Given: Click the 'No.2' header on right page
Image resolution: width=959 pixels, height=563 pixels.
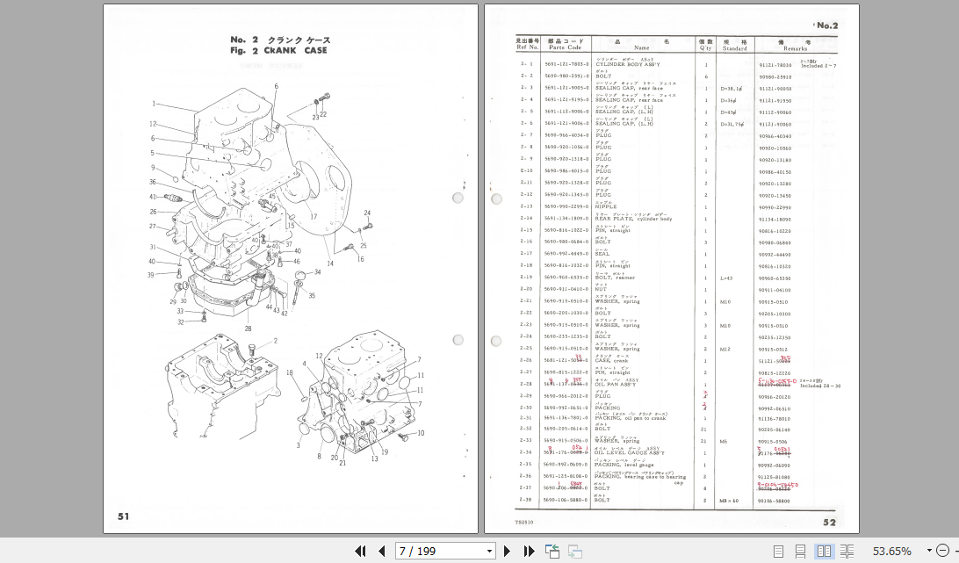Looking at the screenshot, I should 827,25.
